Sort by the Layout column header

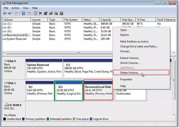pos(39,20)
